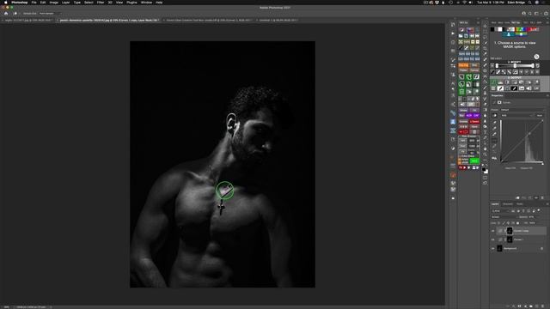The width and height of the screenshot is (550, 309).
Task: Open the File menu
Action: 34,3
